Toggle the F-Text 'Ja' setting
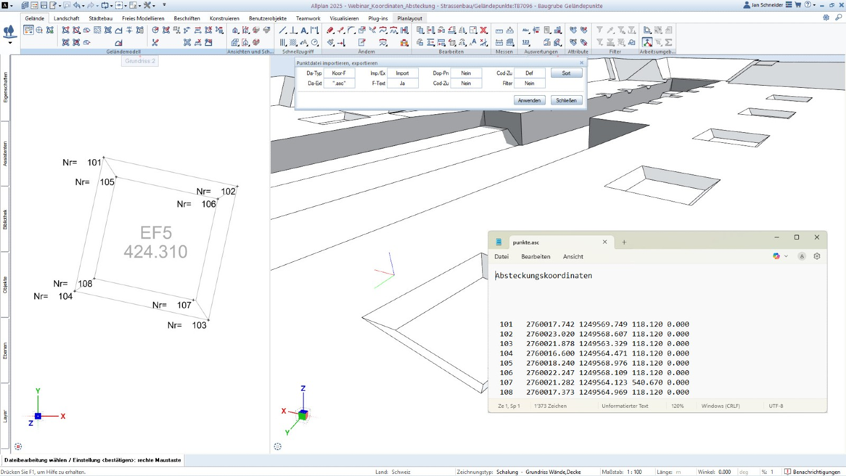Image resolution: width=846 pixels, height=476 pixels. (x=402, y=84)
